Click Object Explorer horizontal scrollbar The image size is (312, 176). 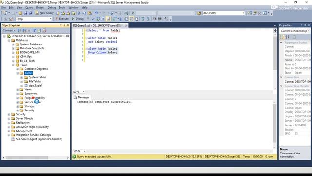[27, 157]
